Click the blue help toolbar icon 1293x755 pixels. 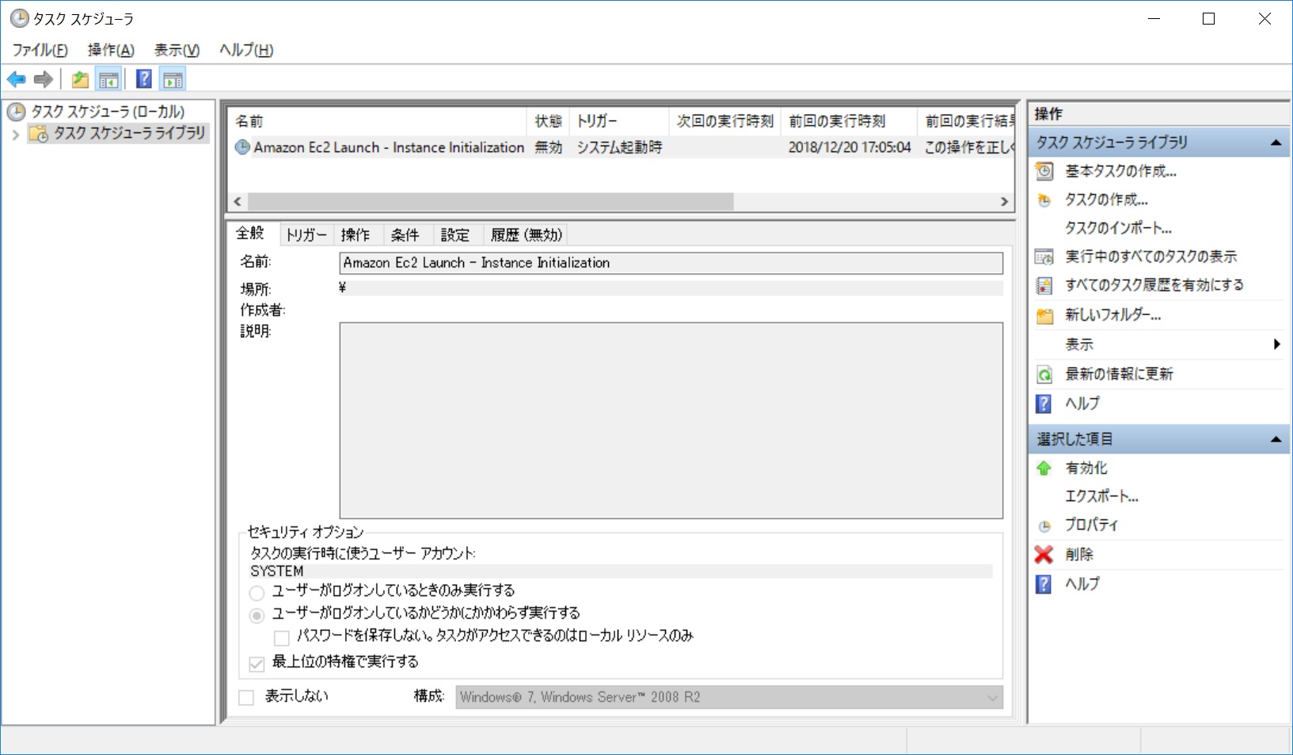pos(144,79)
